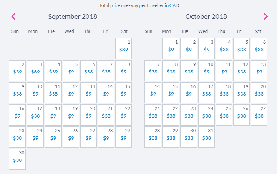Image resolution: width=277 pixels, height=174 pixels.
Task: Pick October 13 with $9 fare
Action: coord(259,71)
